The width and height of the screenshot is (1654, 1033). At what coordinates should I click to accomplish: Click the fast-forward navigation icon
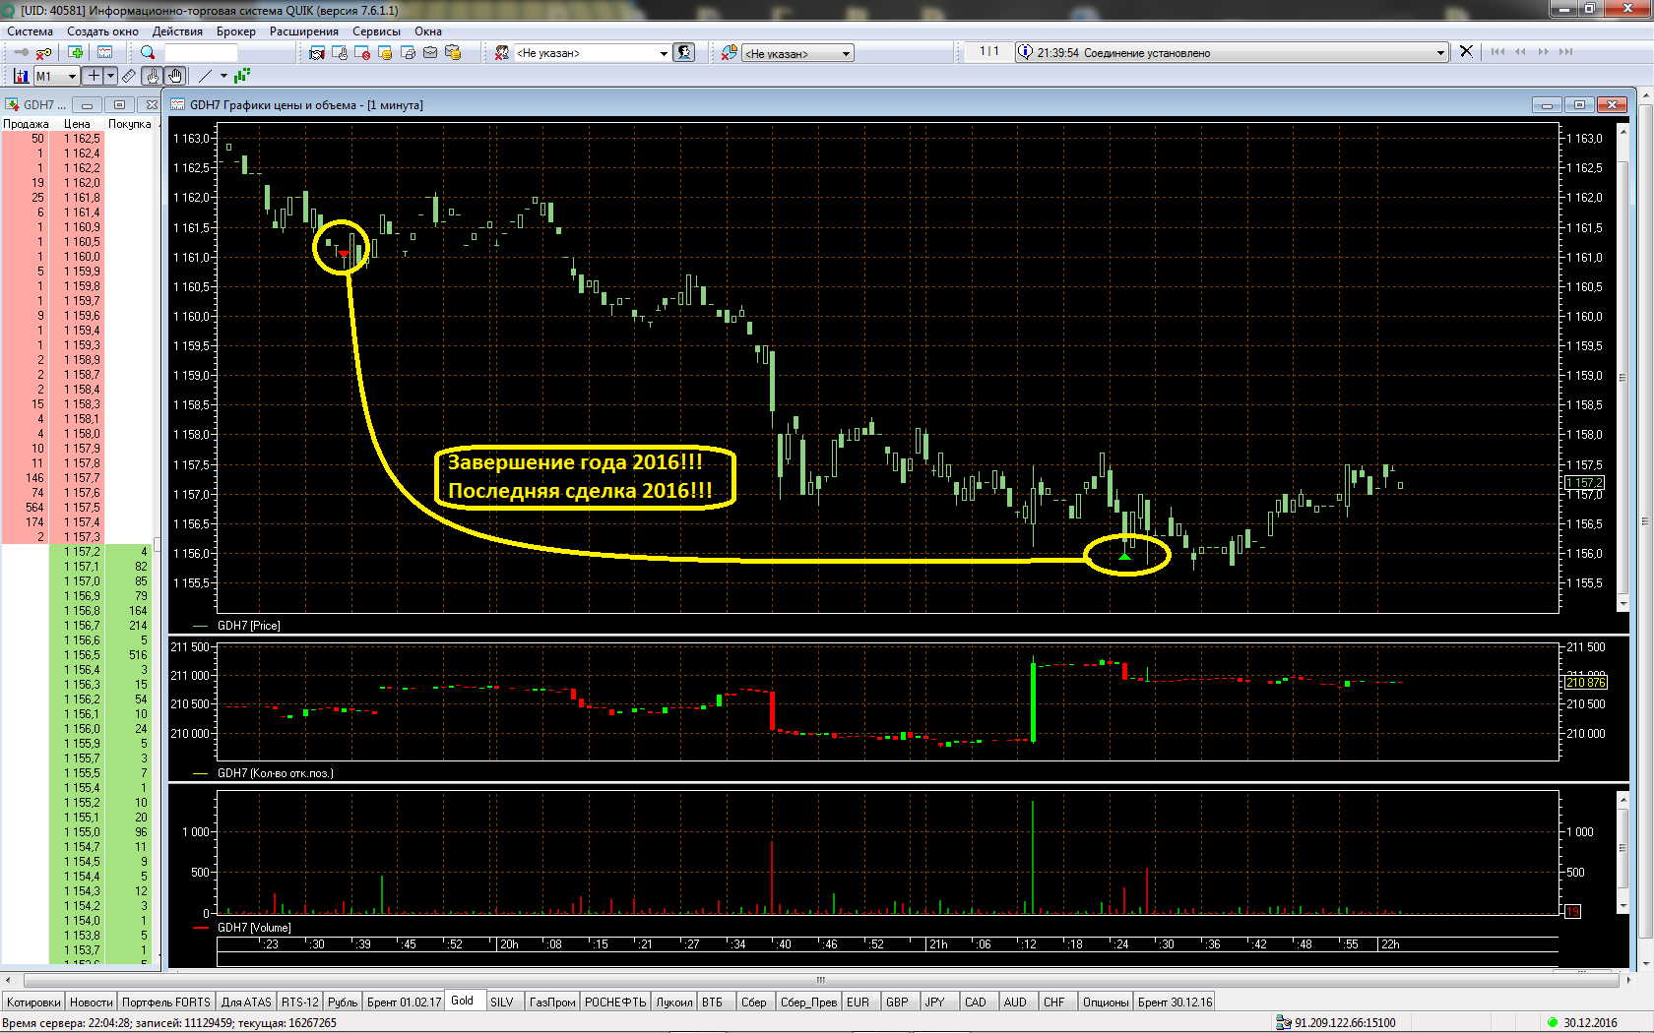click(x=1543, y=51)
